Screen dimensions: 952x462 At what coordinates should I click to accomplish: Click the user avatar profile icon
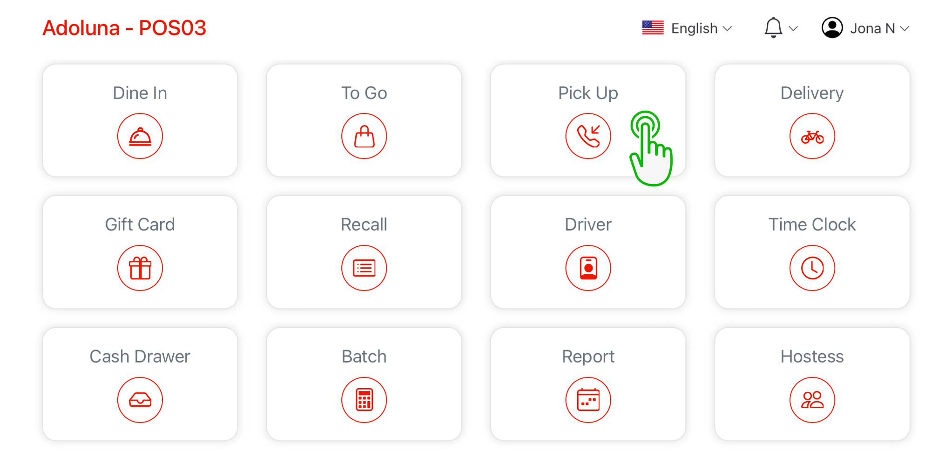[832, 28]
